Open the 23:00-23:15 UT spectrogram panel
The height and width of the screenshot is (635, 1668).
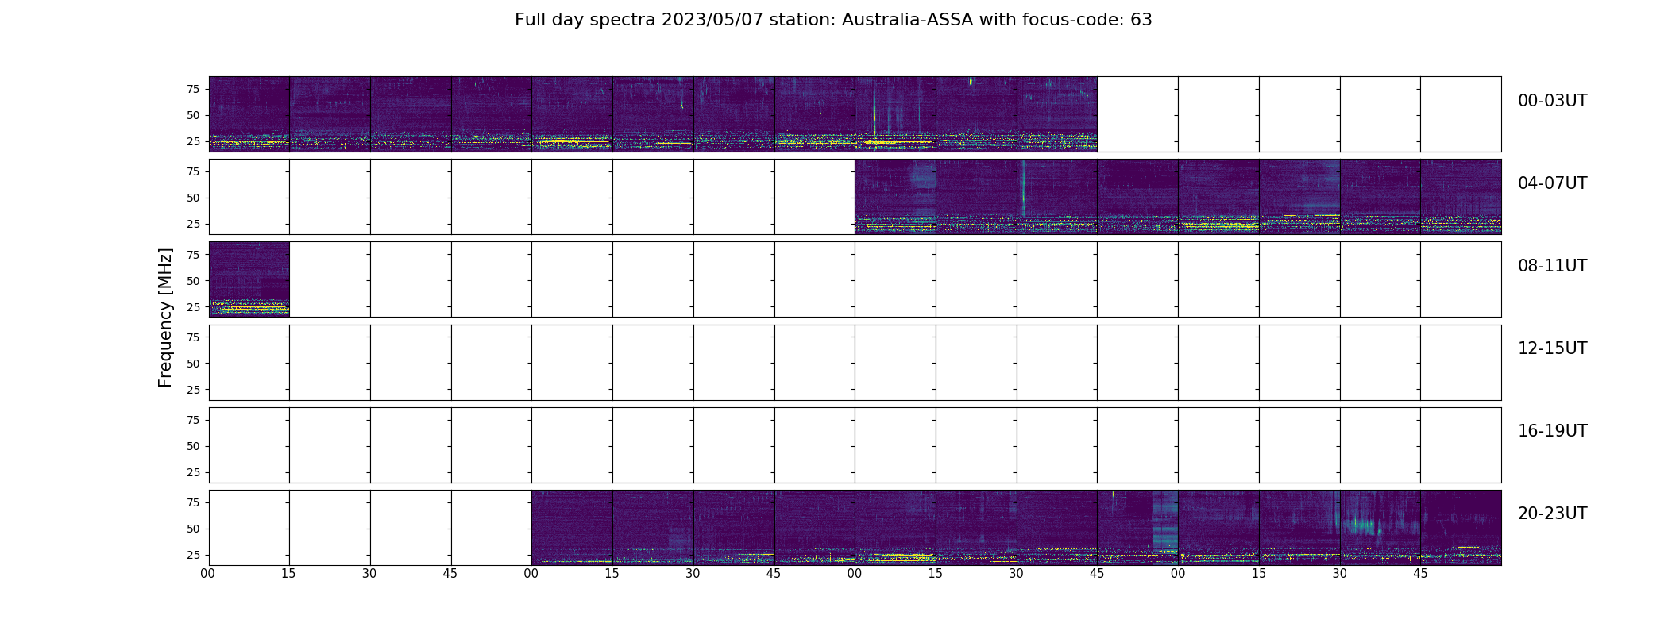pyautogui.click(x=1219, y=528)
